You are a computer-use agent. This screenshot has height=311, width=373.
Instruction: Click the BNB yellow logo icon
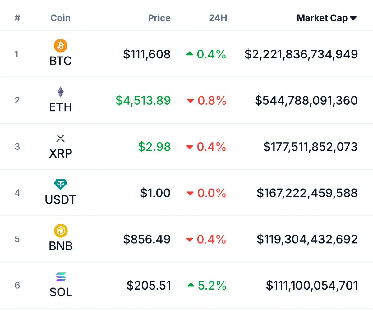[x=61, y=231]
